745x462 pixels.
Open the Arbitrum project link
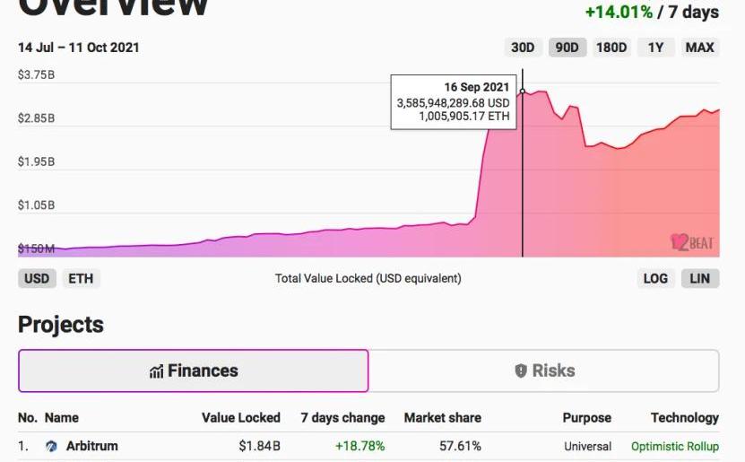click(x=92, y=446)
